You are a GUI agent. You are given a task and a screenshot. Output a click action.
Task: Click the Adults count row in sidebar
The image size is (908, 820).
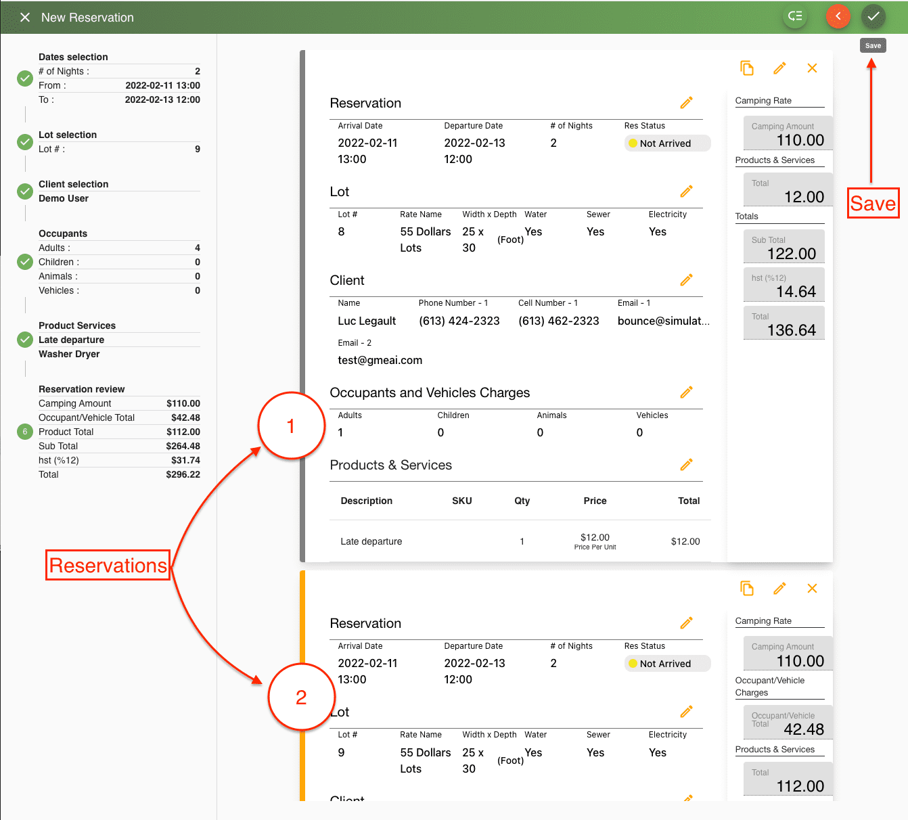[x=119, y=248]
